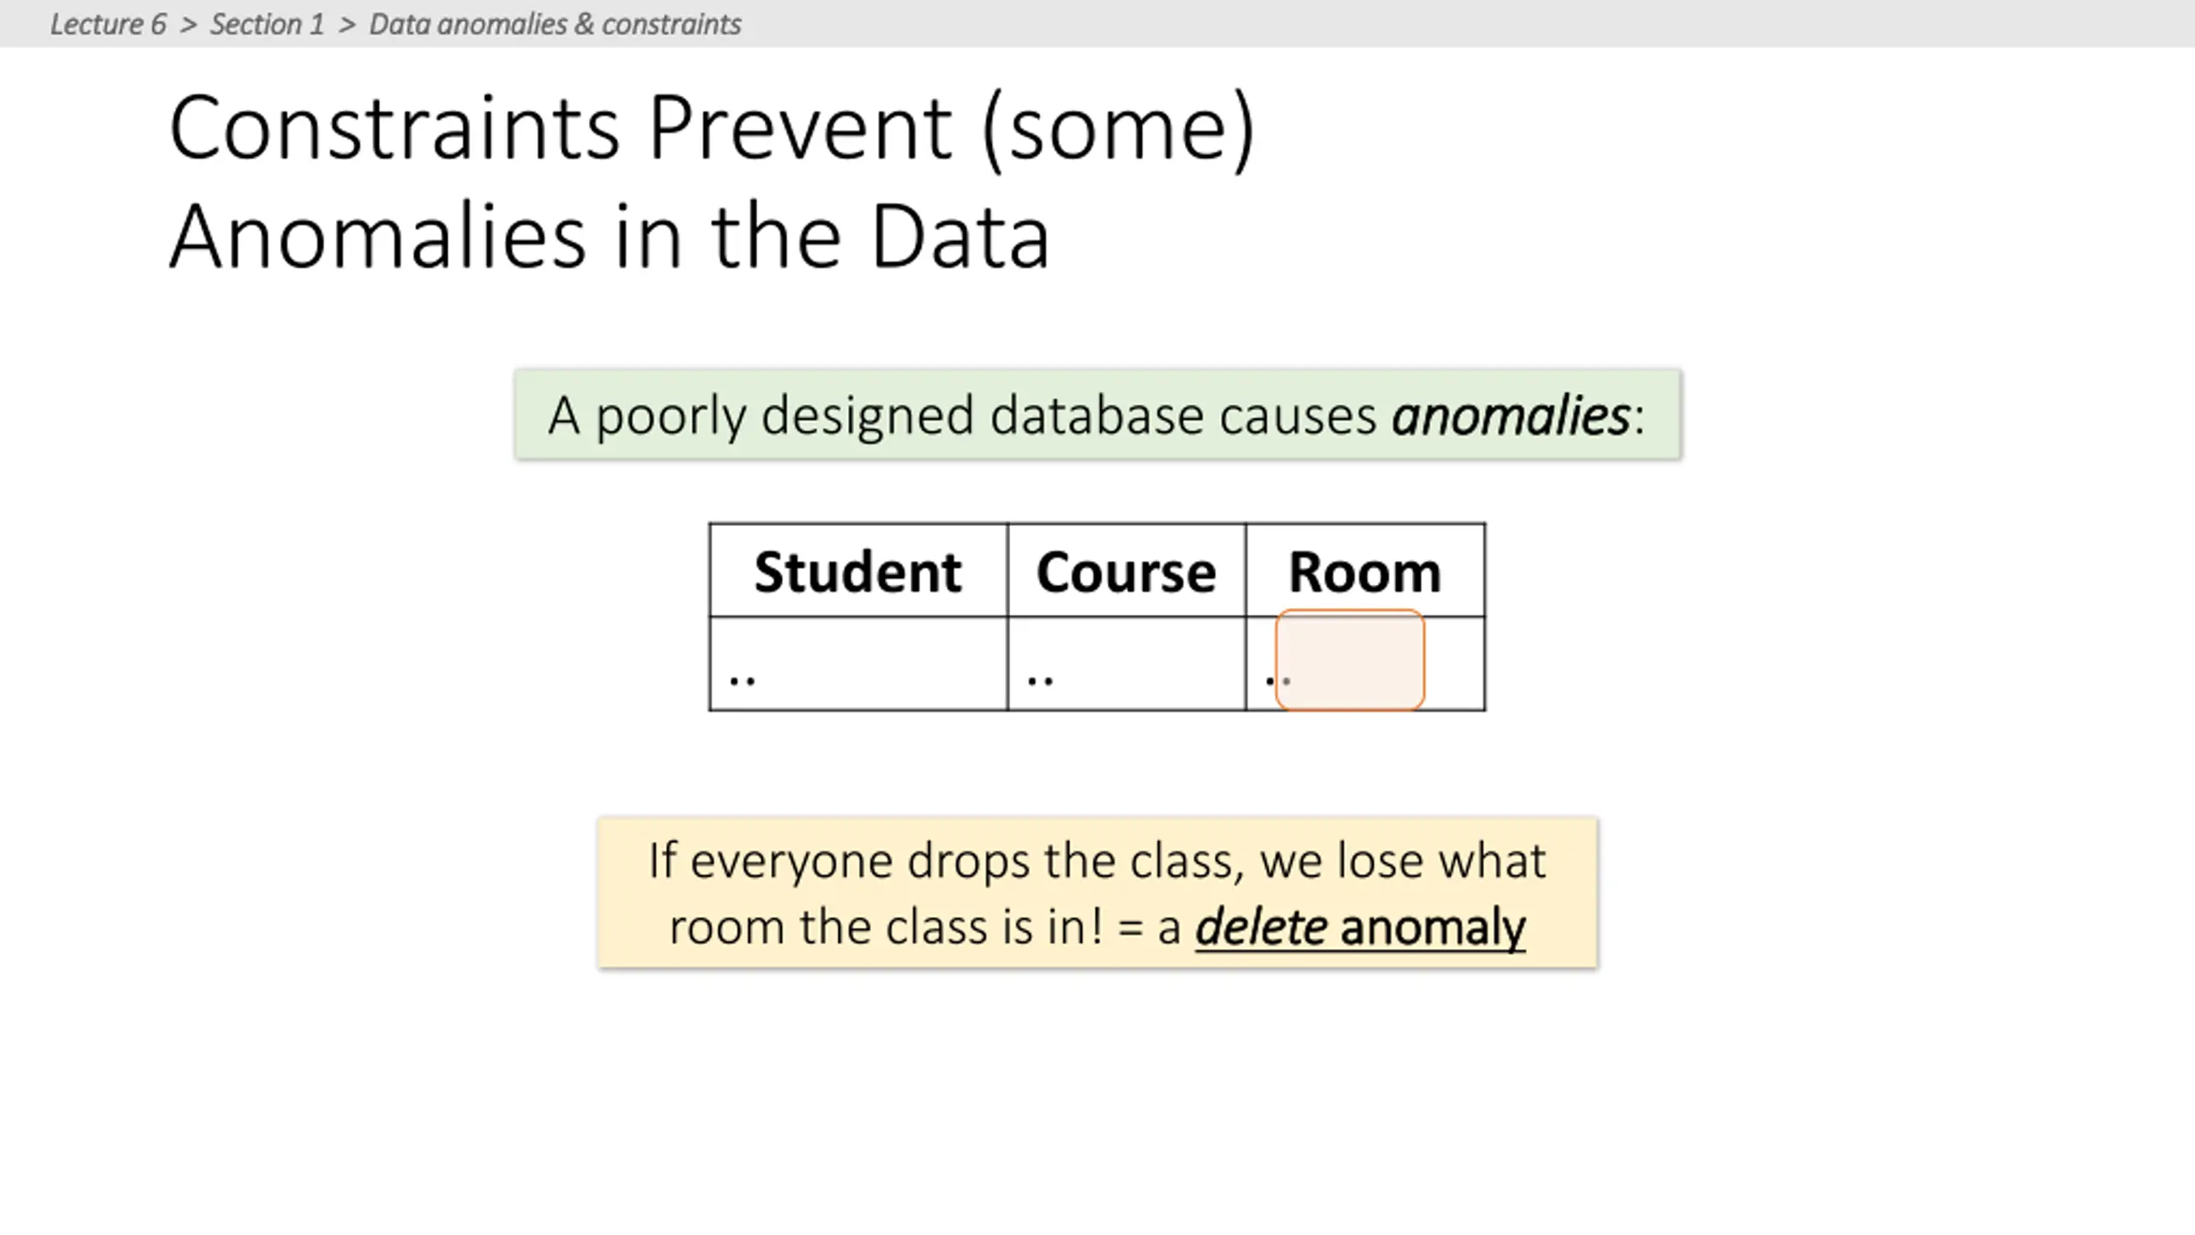Select the "Room" column header
This screenshot has width=2195, height=1235.
click(1364, 571)
